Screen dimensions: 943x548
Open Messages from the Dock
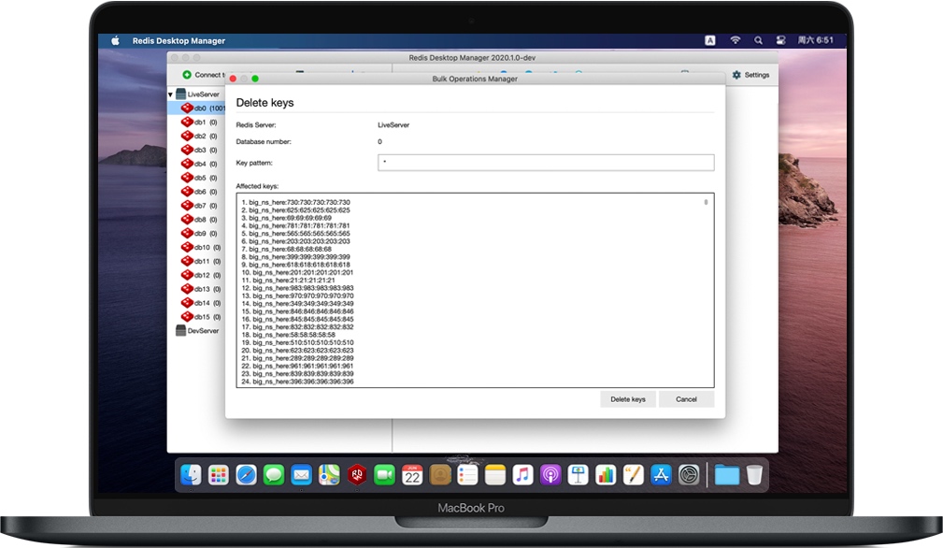[x=272, y=474]
